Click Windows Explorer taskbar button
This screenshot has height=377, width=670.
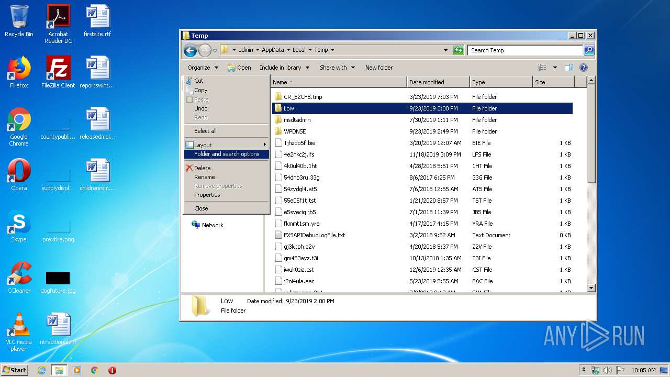[x=59, y=370]
